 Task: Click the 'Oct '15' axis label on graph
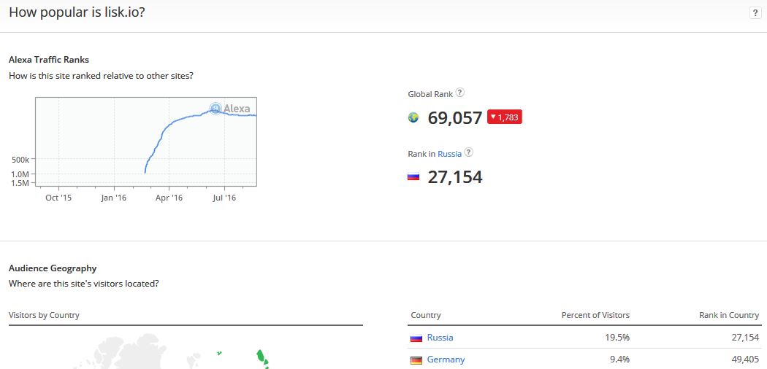[58, 198]
